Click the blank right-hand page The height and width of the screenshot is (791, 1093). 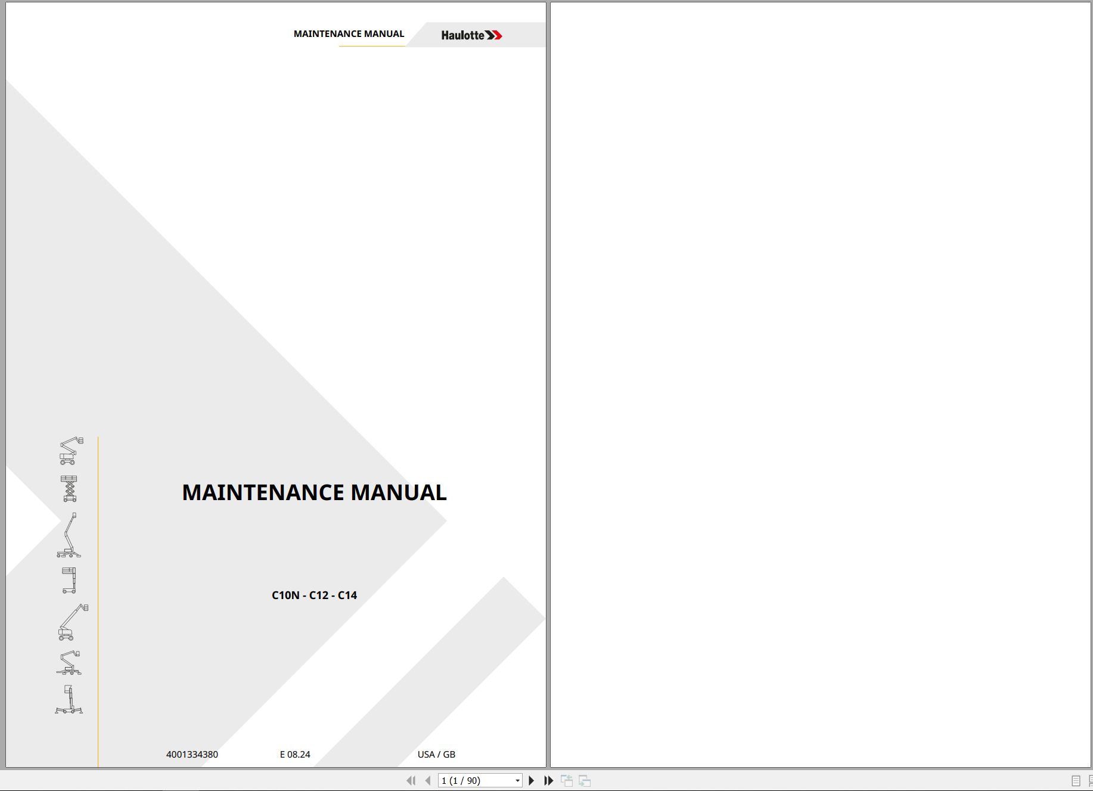pyautogui.click(x=820, y=384)
